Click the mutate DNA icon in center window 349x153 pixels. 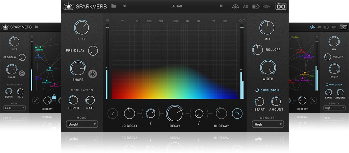point(266,6)
